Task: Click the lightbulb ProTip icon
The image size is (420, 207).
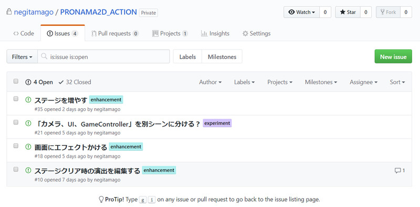Action: pyautogui.click(x=101, y=199)
